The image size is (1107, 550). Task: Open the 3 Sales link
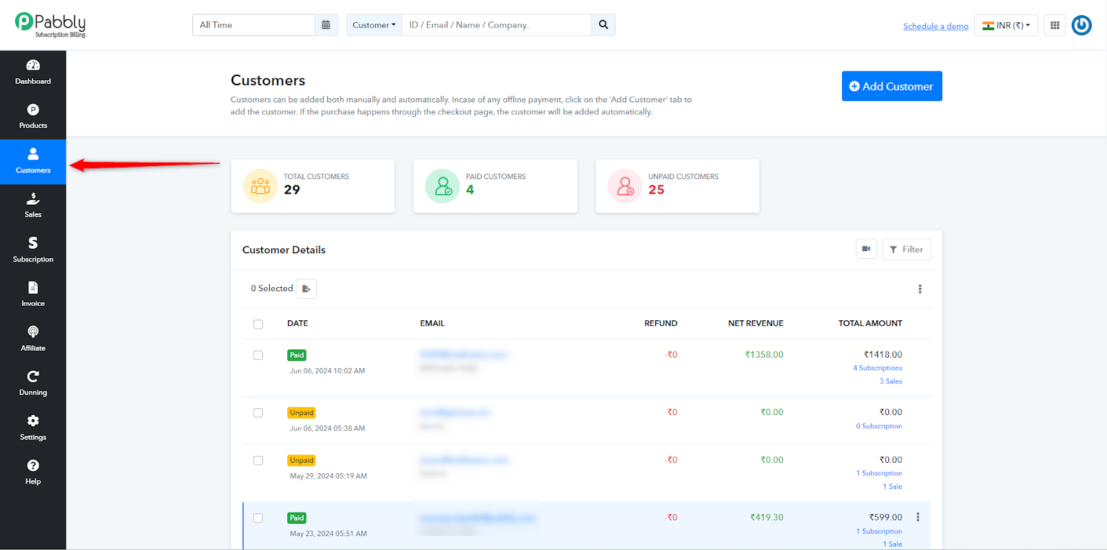click(890, 381)
